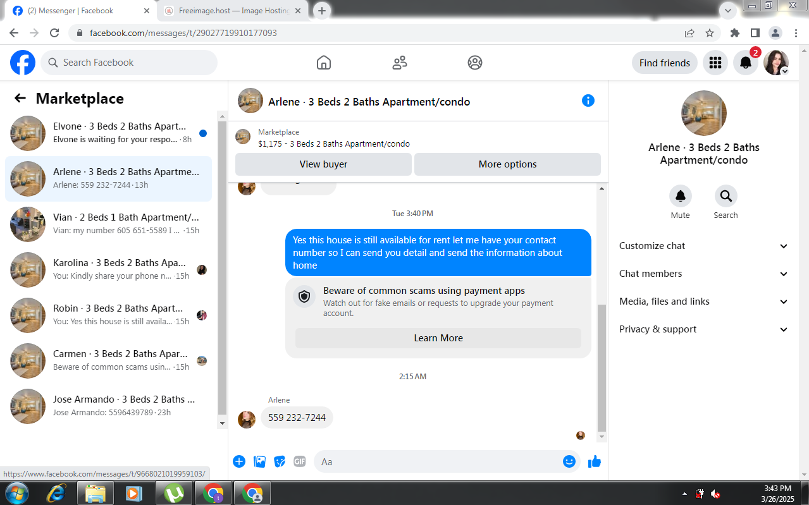Open the volume icon in system tray
809x505 pixels.
pos(715,494)
